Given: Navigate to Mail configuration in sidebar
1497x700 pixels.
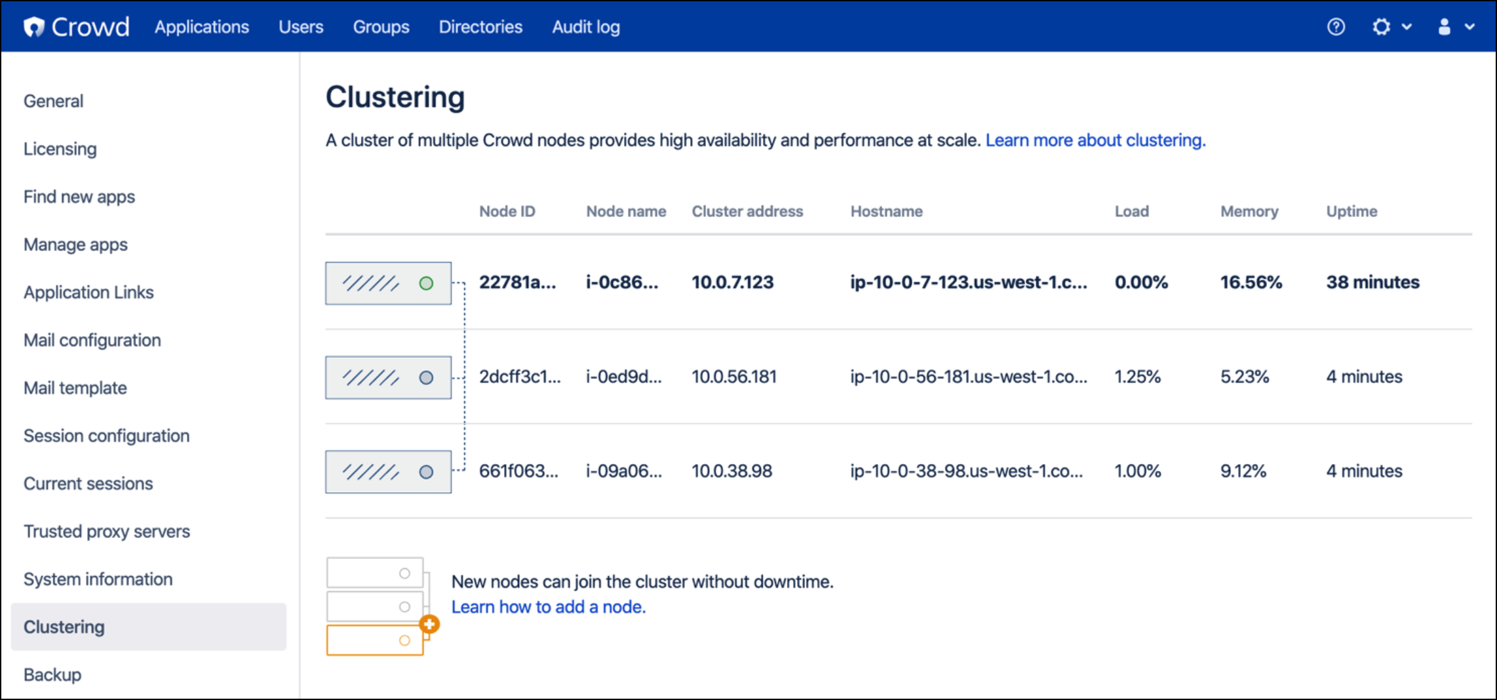Looking at the screenshot, I should pyautogui.click(x=92, y=340).
